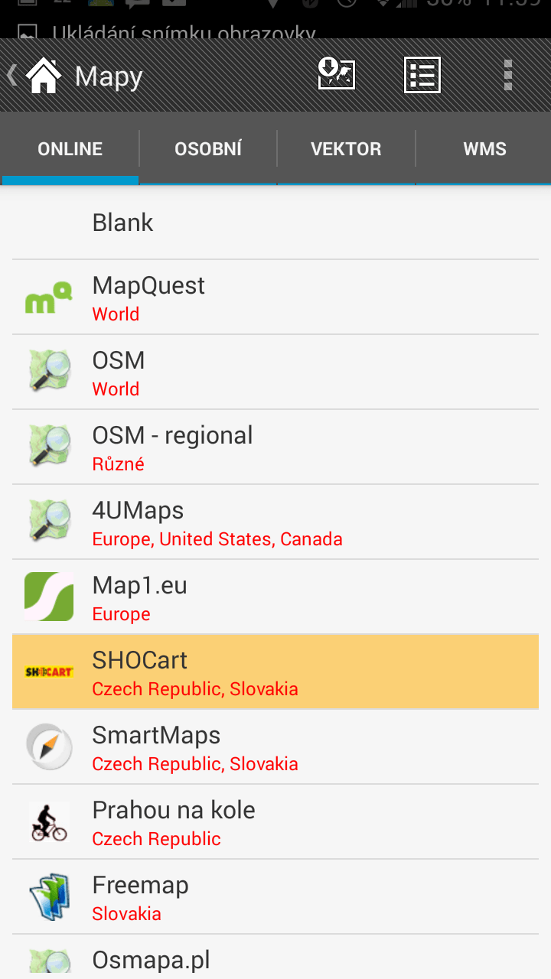Choose the OSM World map
551x979 pixels.
pos(275,372)
